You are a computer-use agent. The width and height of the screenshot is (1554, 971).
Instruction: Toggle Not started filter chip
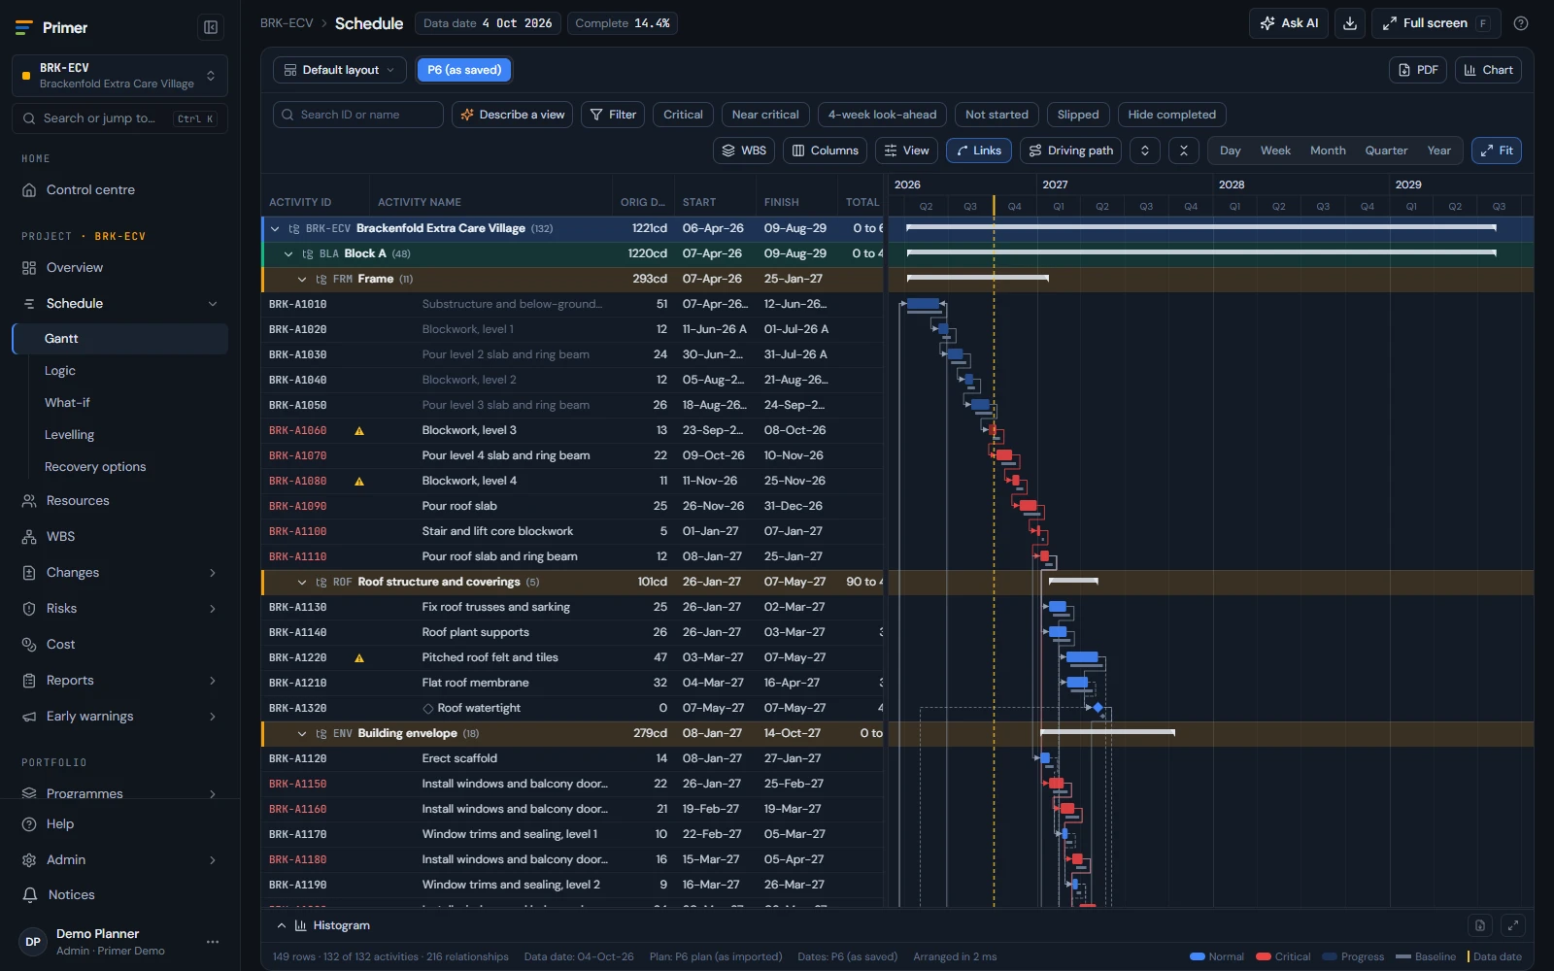997,115
